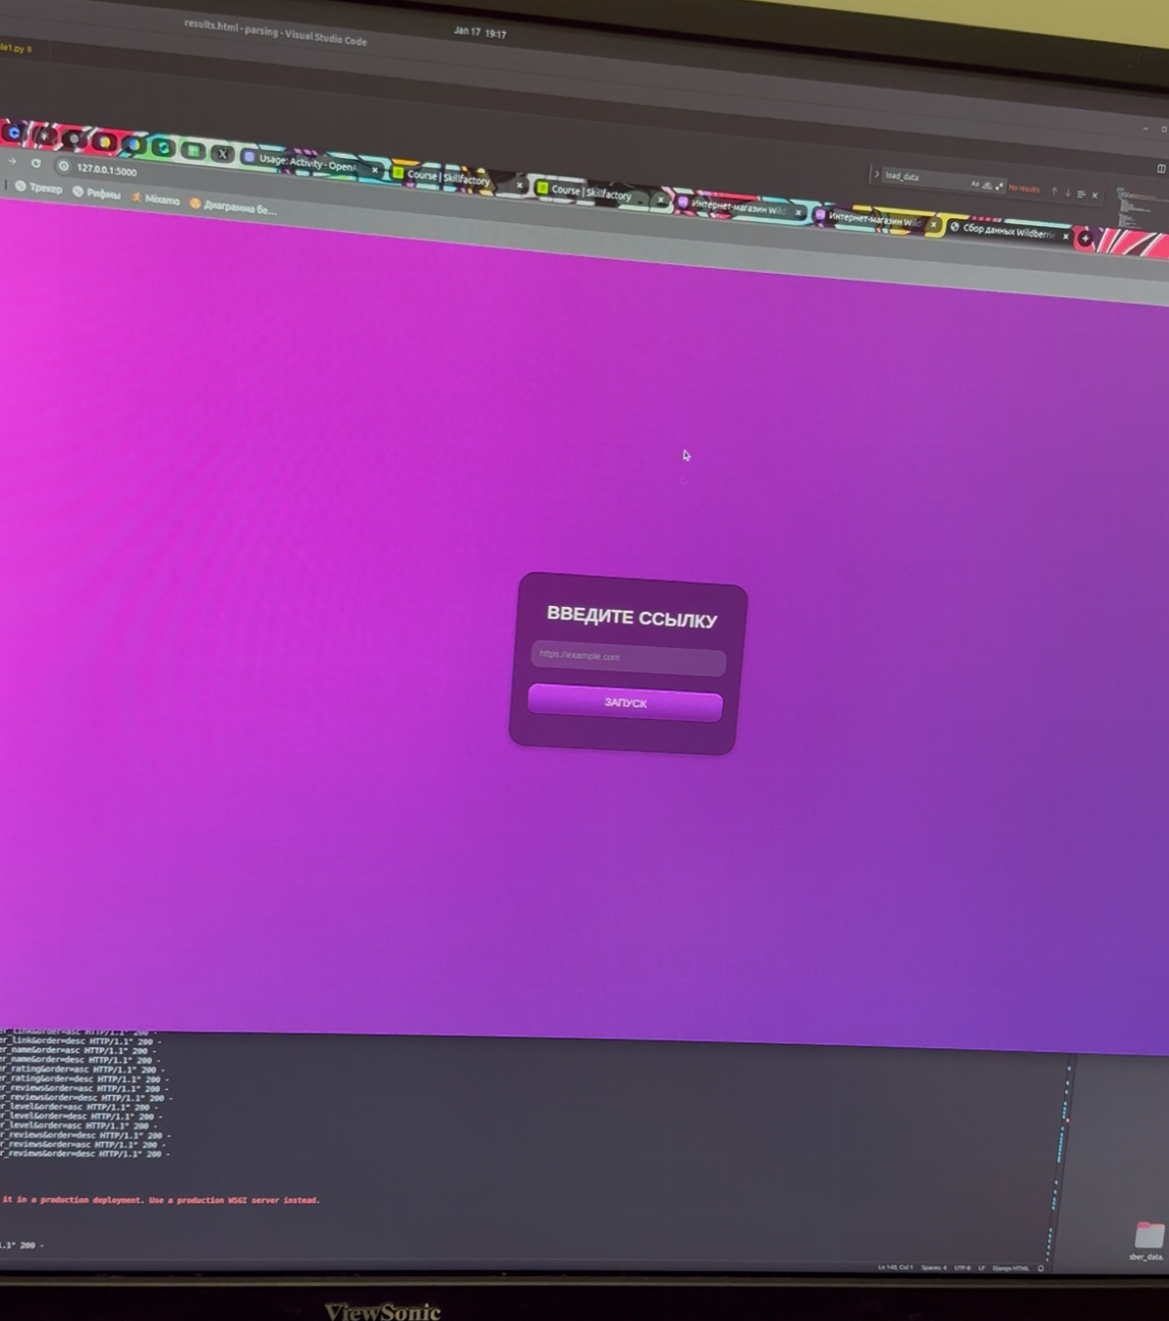Open the Mixamo bookmark
The image size is (1169, 1321).
point(156,199)
